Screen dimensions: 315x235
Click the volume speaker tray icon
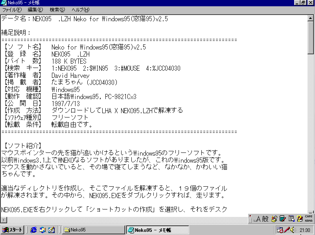(x=293, y=230)
